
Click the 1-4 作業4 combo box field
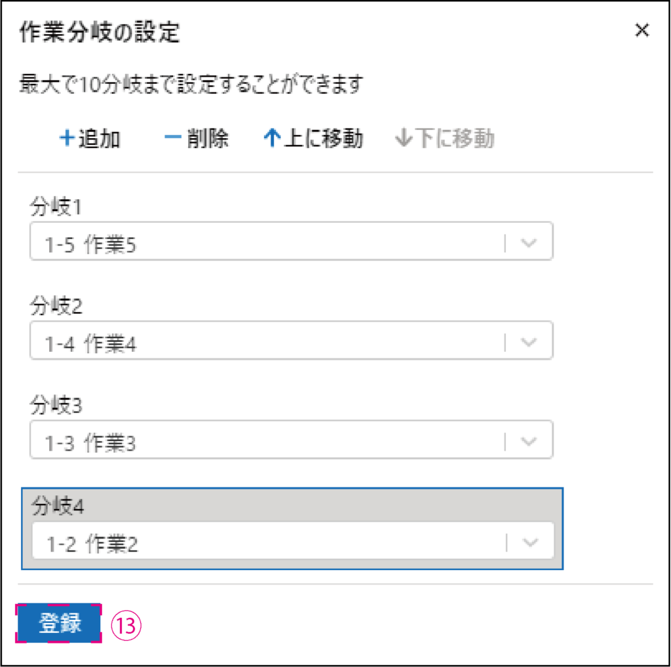[262, 343]
